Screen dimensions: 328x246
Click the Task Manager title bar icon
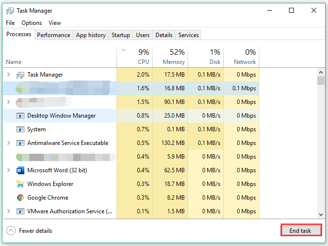click(x=10, y=11)
